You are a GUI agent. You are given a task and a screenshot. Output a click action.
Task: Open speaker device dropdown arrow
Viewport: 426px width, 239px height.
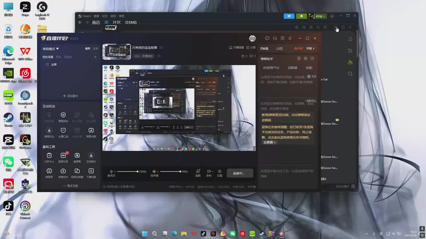(x=158, y=172)
